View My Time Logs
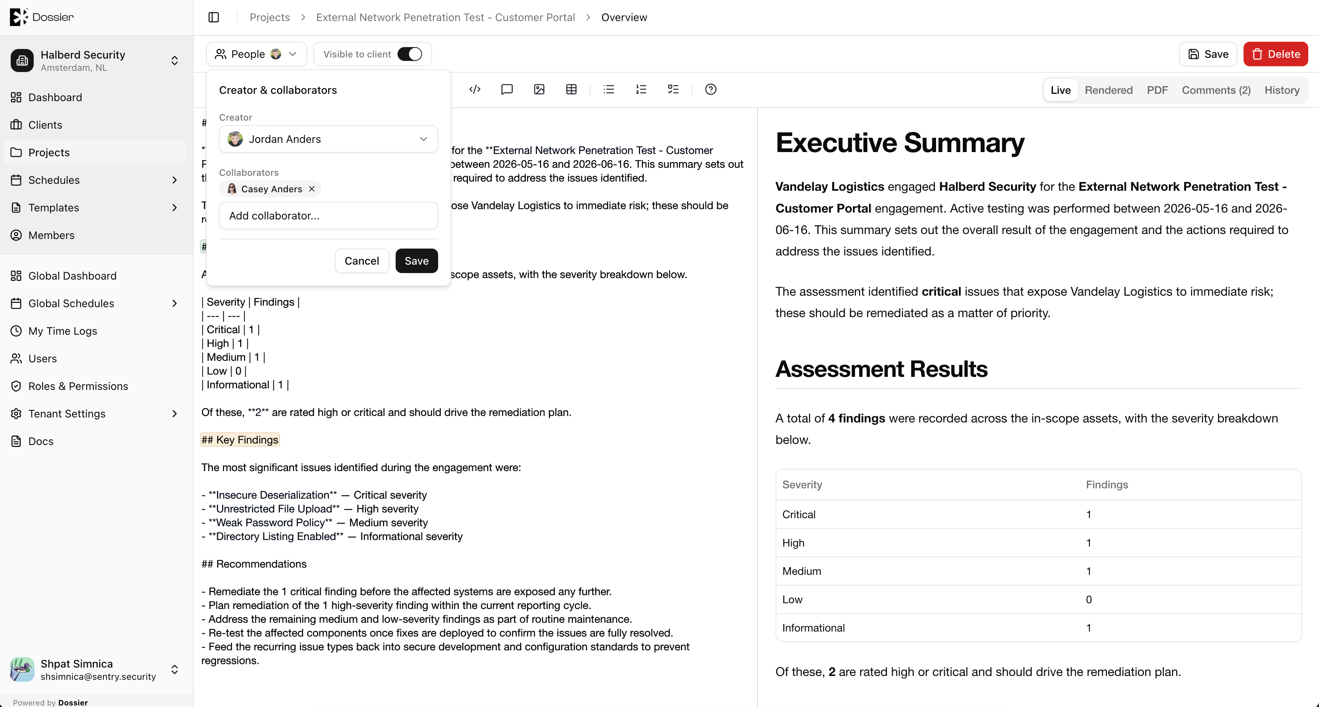Viewport: 1319px width, 707px height. (95, 331)
